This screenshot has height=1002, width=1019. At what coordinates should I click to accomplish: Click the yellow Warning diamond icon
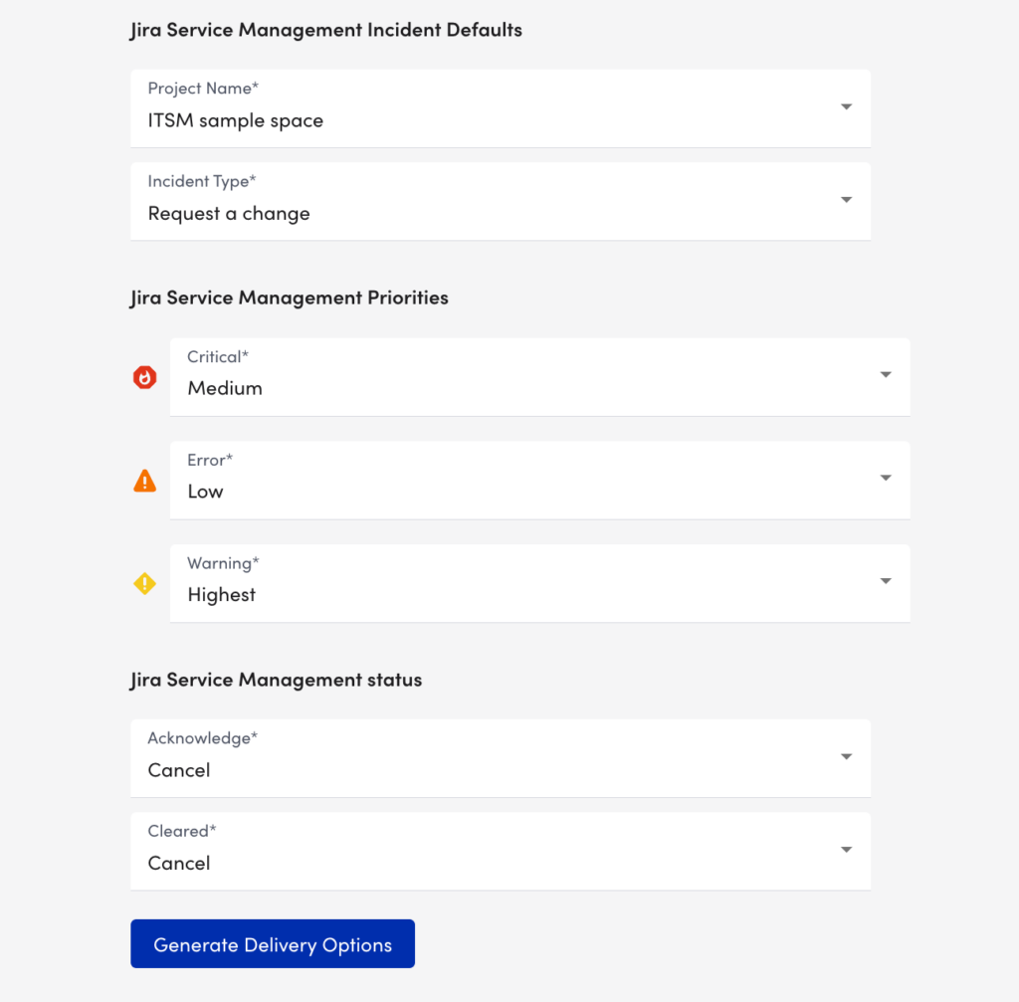click(x=144, y=583)
